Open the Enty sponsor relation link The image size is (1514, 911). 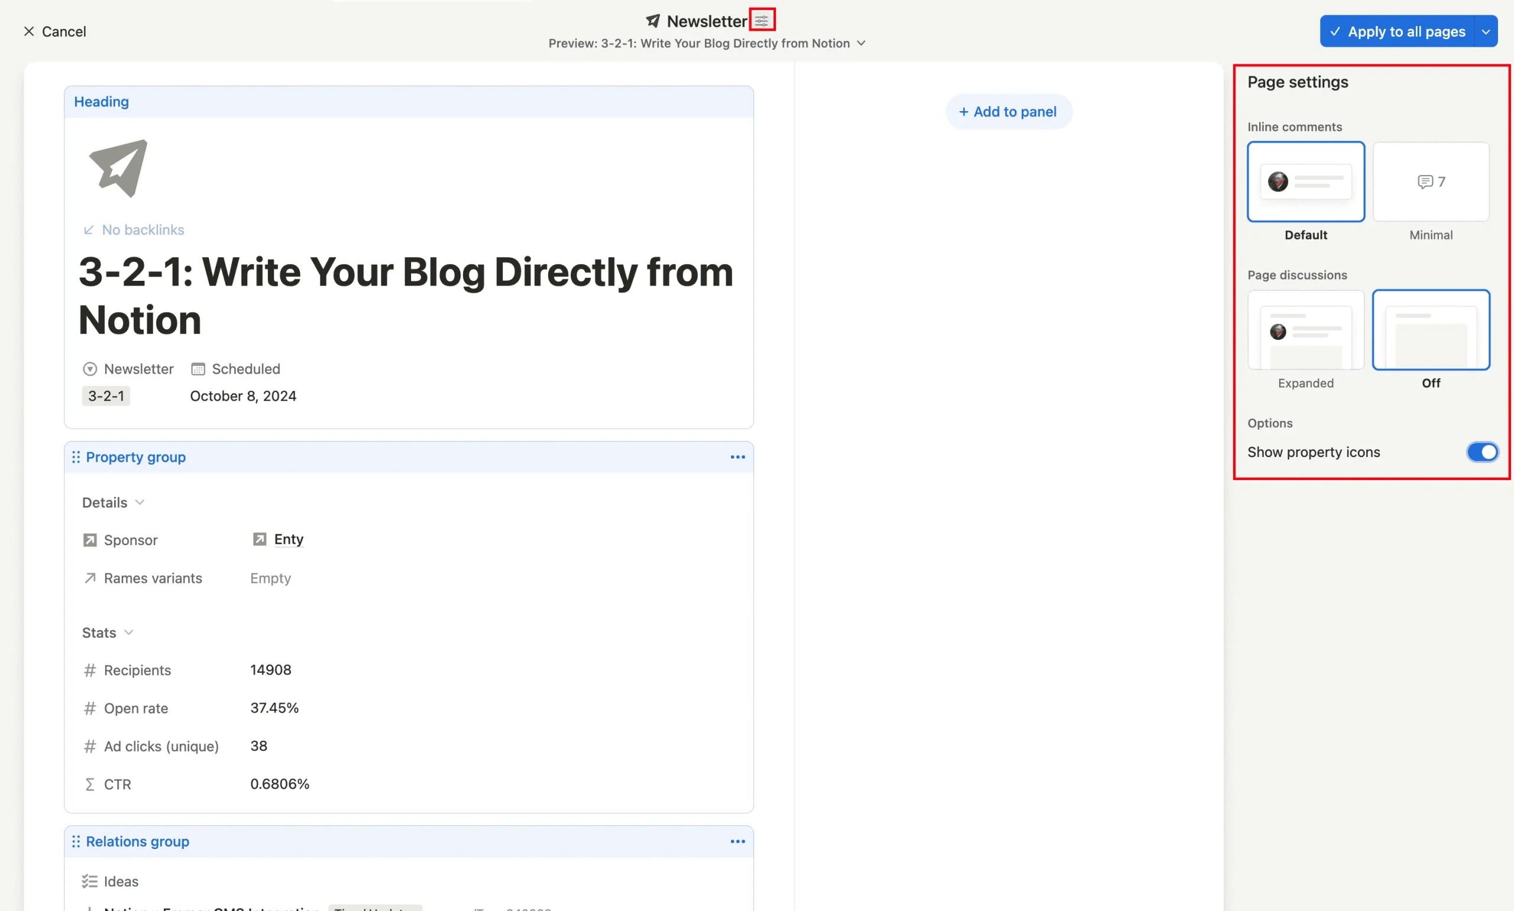[x=288, y=539]
